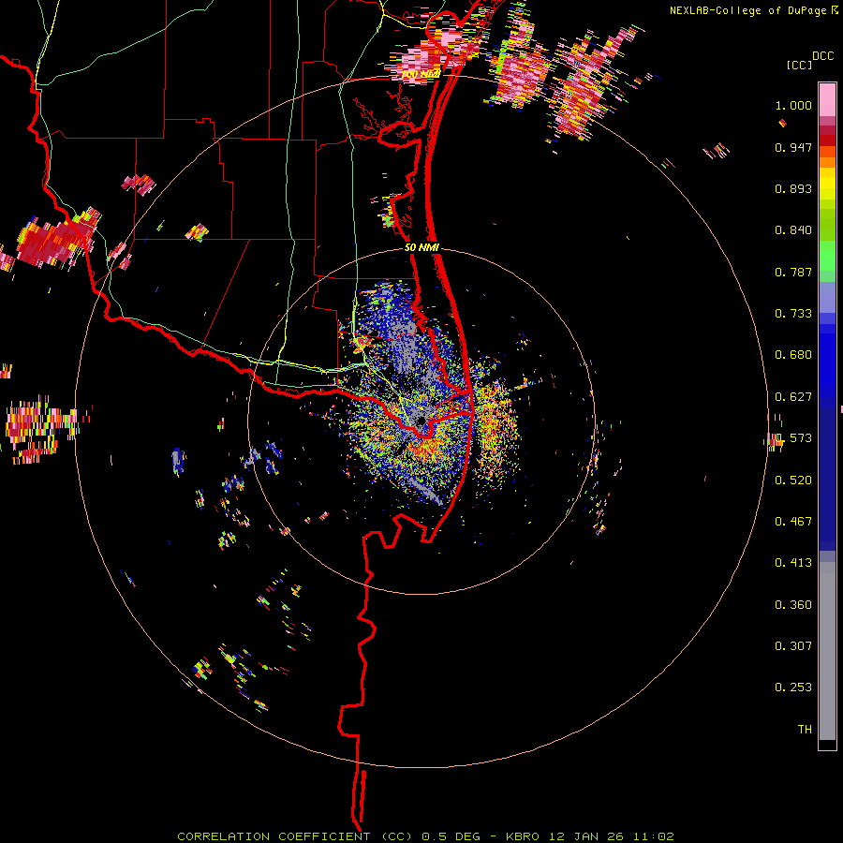This screenshot has height=843, width=843.
Task: Select the 0.307 scale value
Action: 793,646
